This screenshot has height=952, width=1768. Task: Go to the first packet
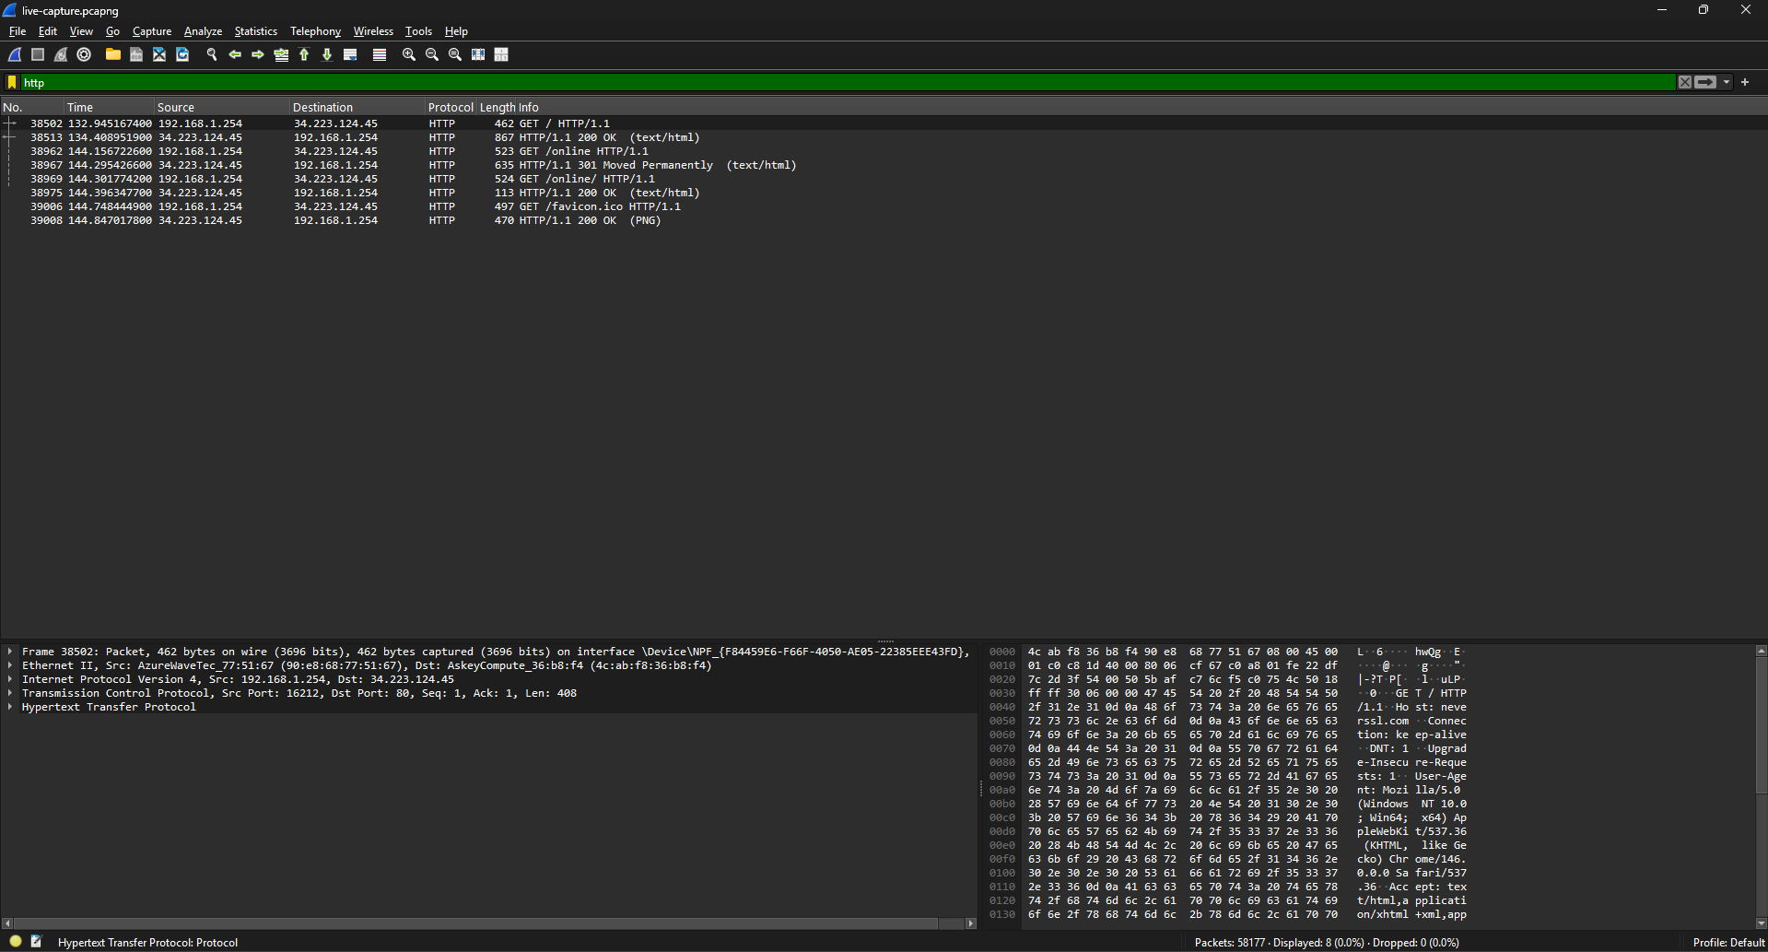point(304,54)
